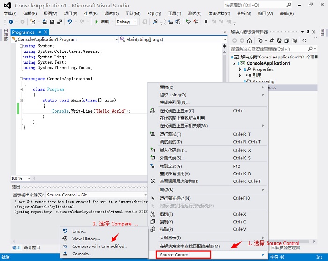
Task: Switch to 团队资源管理器 Team Explorer tab
Action: click(286, 247)
